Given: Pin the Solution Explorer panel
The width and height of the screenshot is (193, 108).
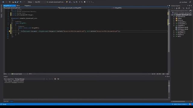Looking at the screenshot, I should click(x=190, y=6).
